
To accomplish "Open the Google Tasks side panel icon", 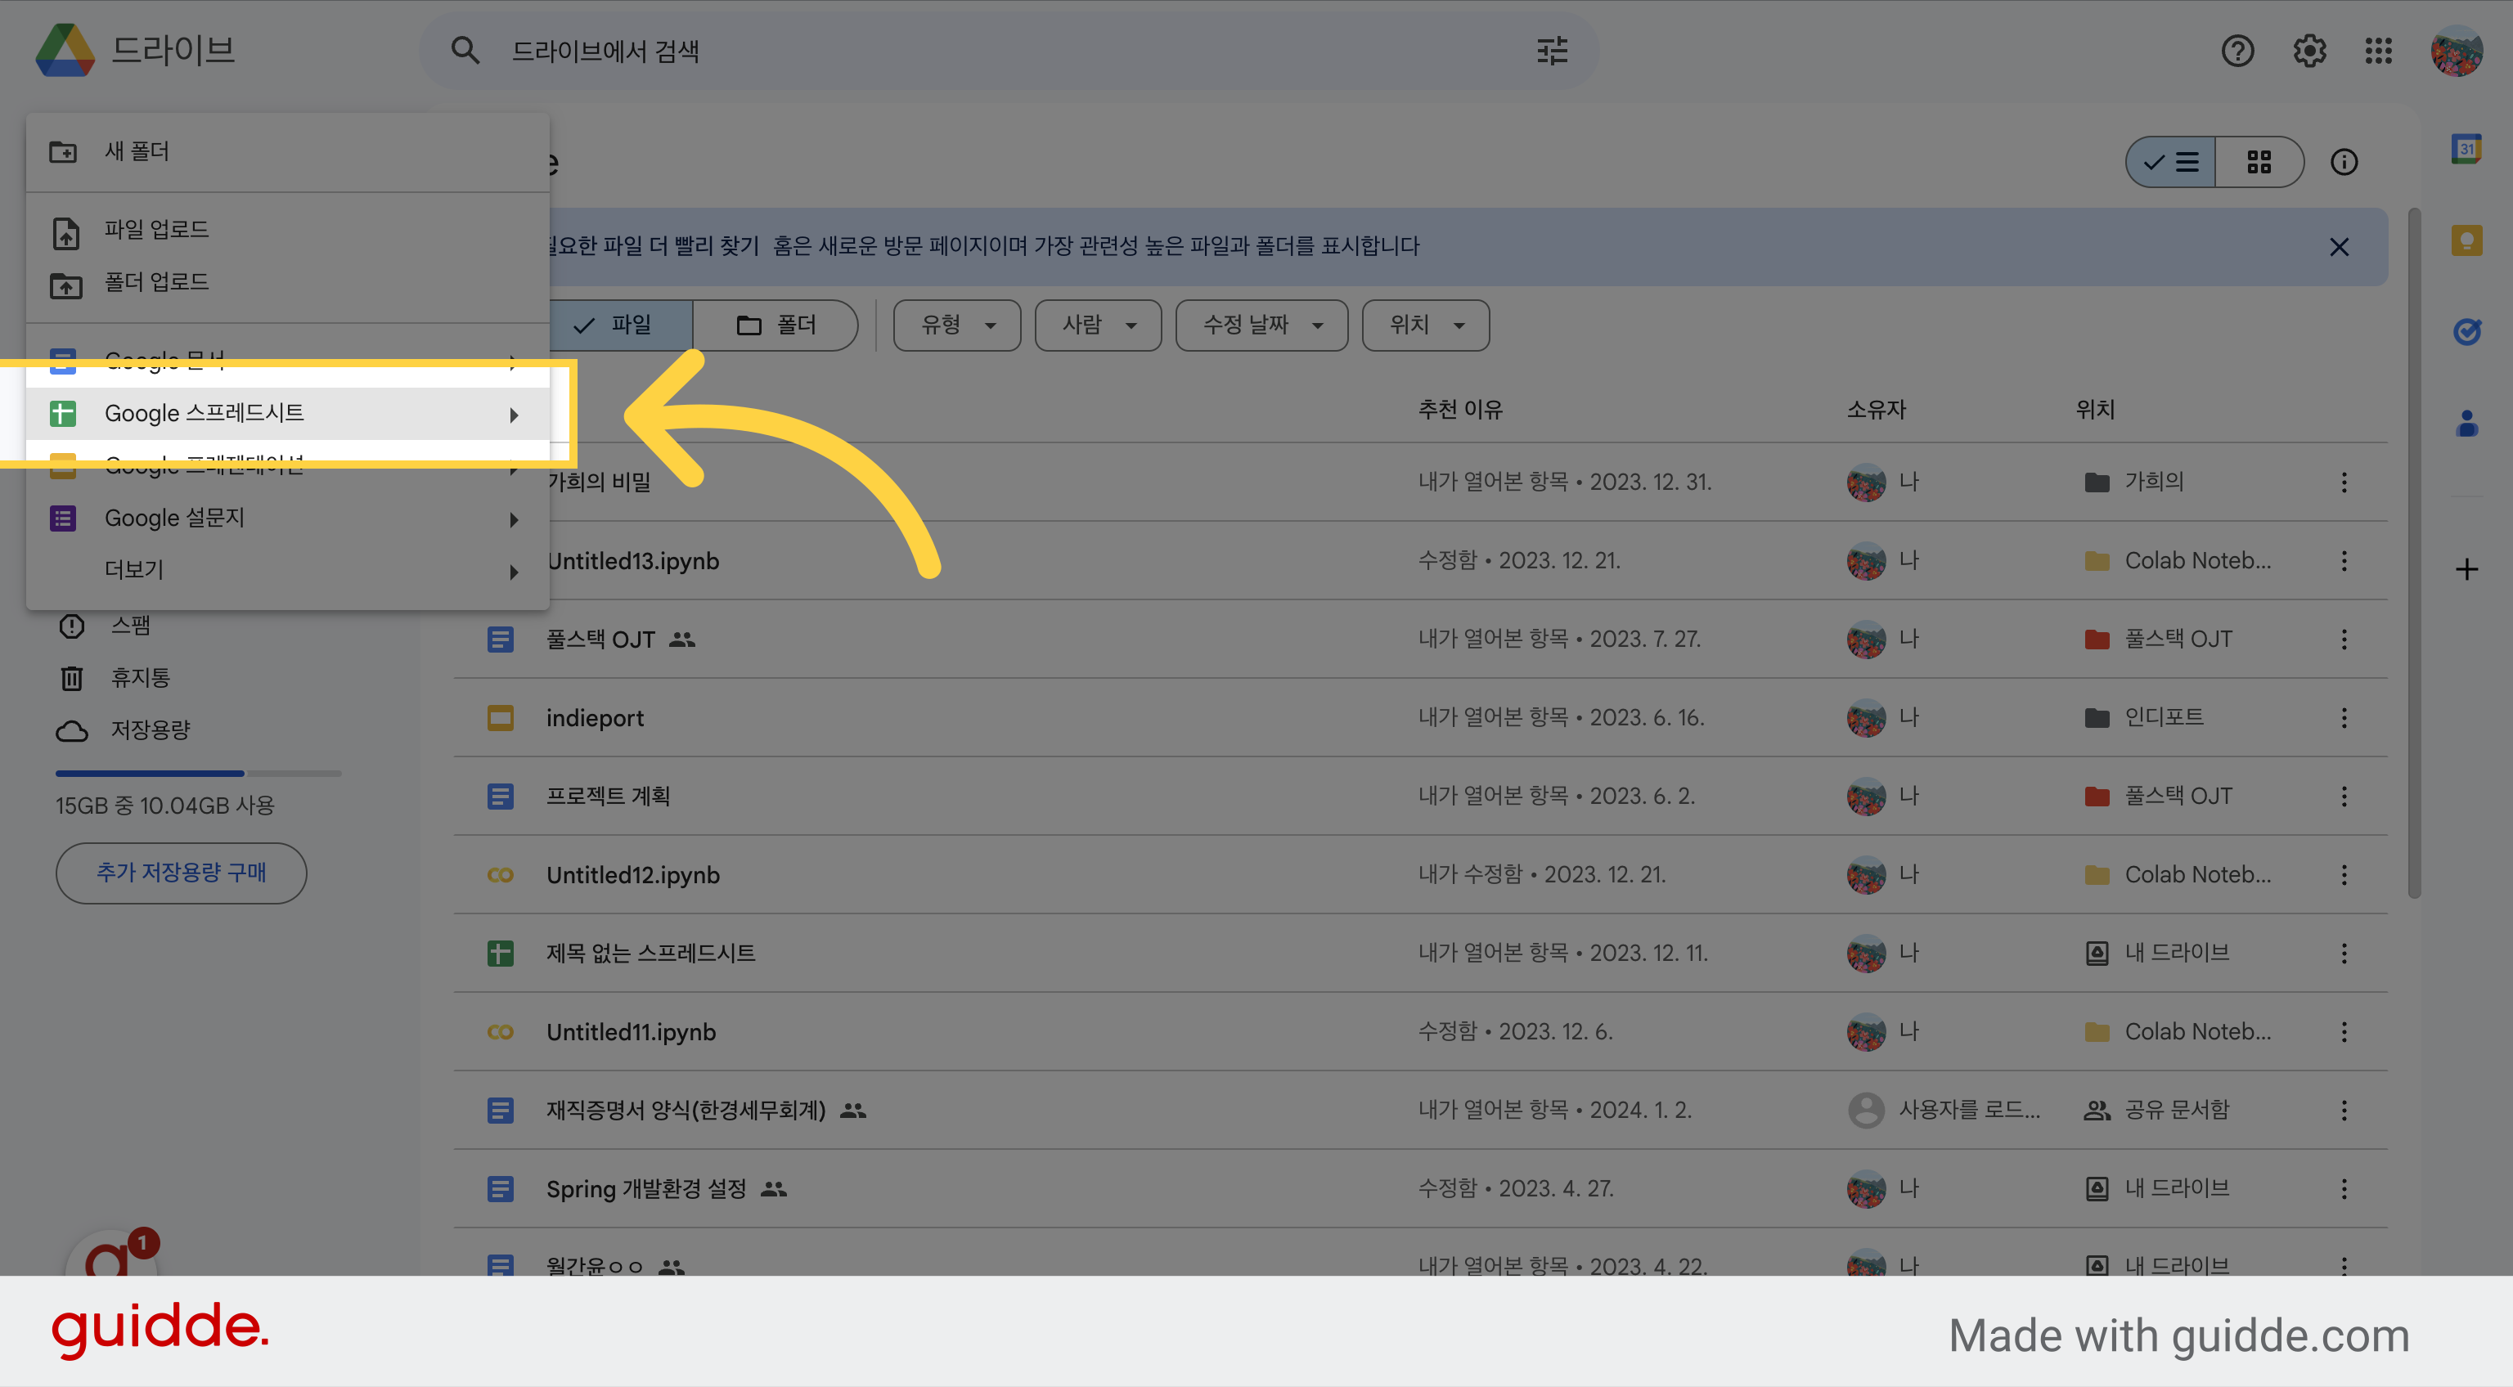I will [x=2466, y=332].
